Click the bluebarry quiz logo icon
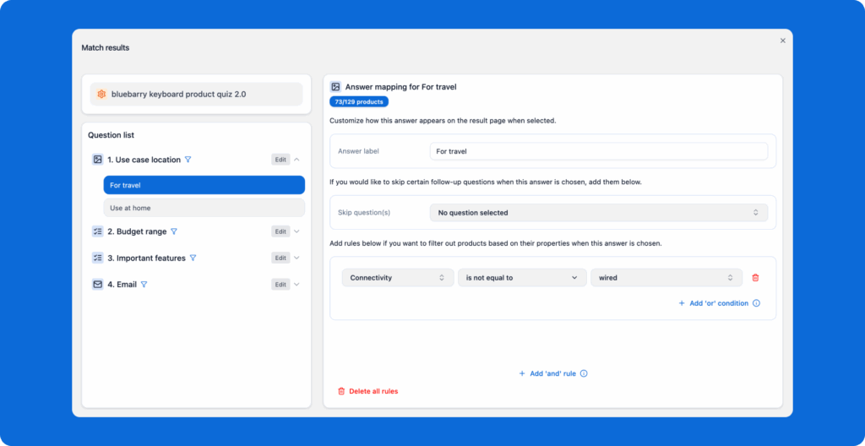Screen dimensions: 865x446 tap(101, 95)
